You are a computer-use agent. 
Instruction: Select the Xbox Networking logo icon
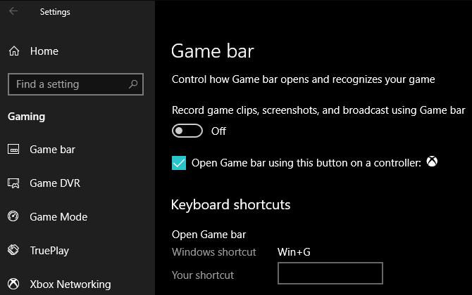(x=13, y=284)
